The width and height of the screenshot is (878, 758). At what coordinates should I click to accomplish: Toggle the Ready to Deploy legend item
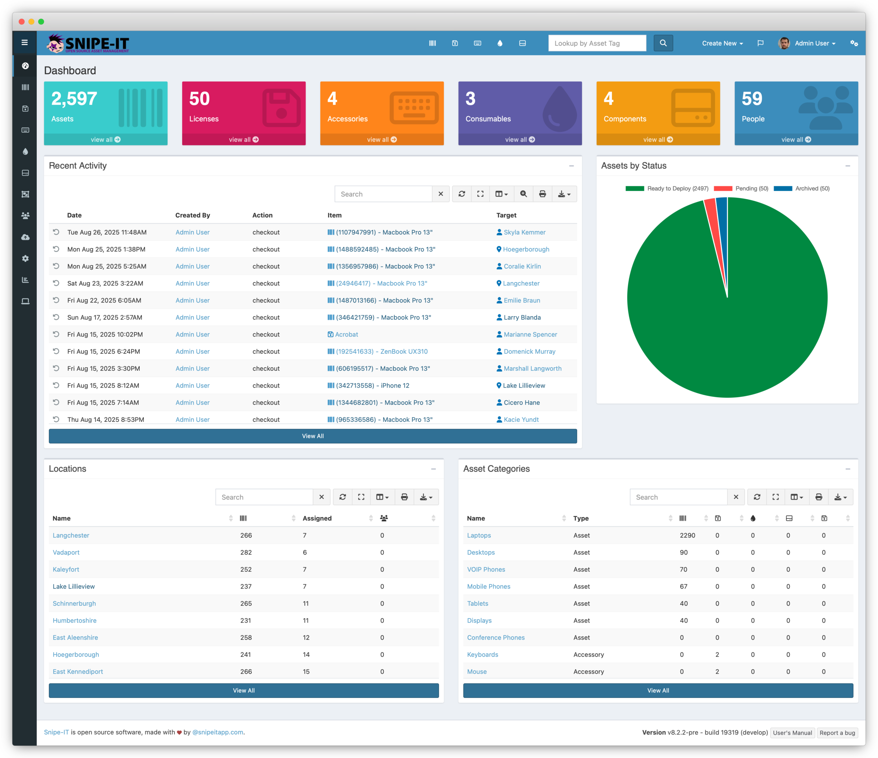[x=667, y=189]
